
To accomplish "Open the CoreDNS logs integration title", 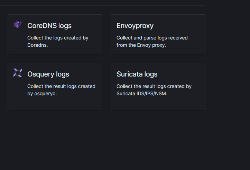I will tap(49, 26).
